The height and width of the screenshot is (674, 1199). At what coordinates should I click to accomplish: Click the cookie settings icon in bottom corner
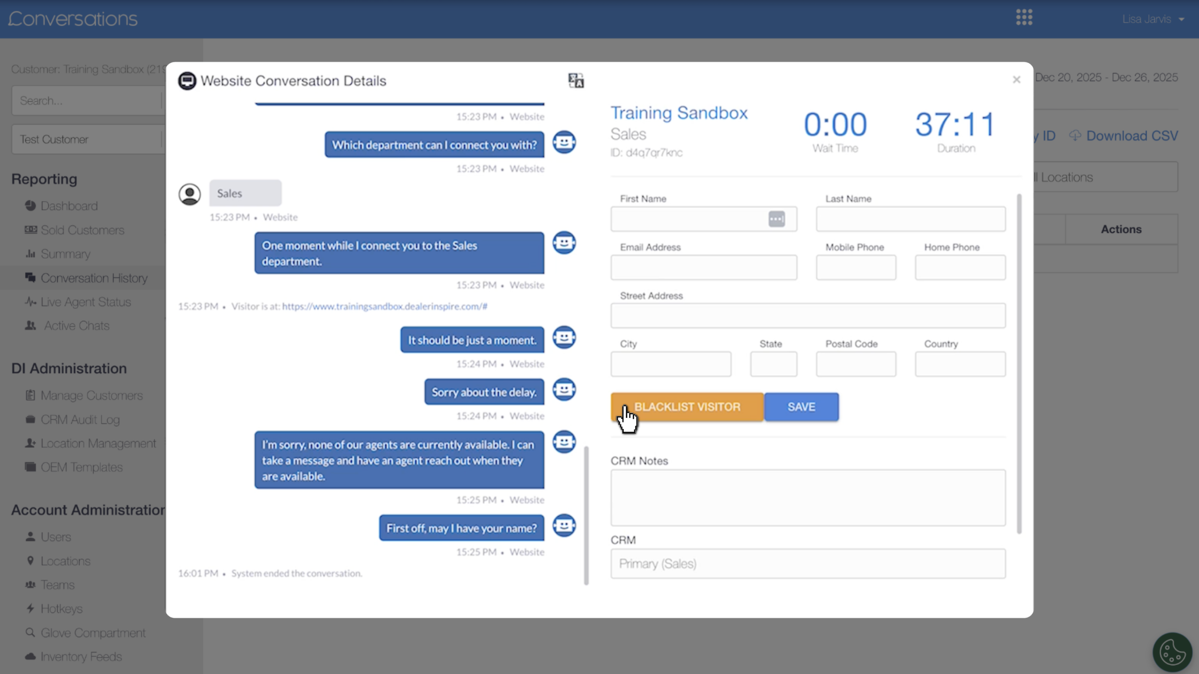(x=1172, y=652)
